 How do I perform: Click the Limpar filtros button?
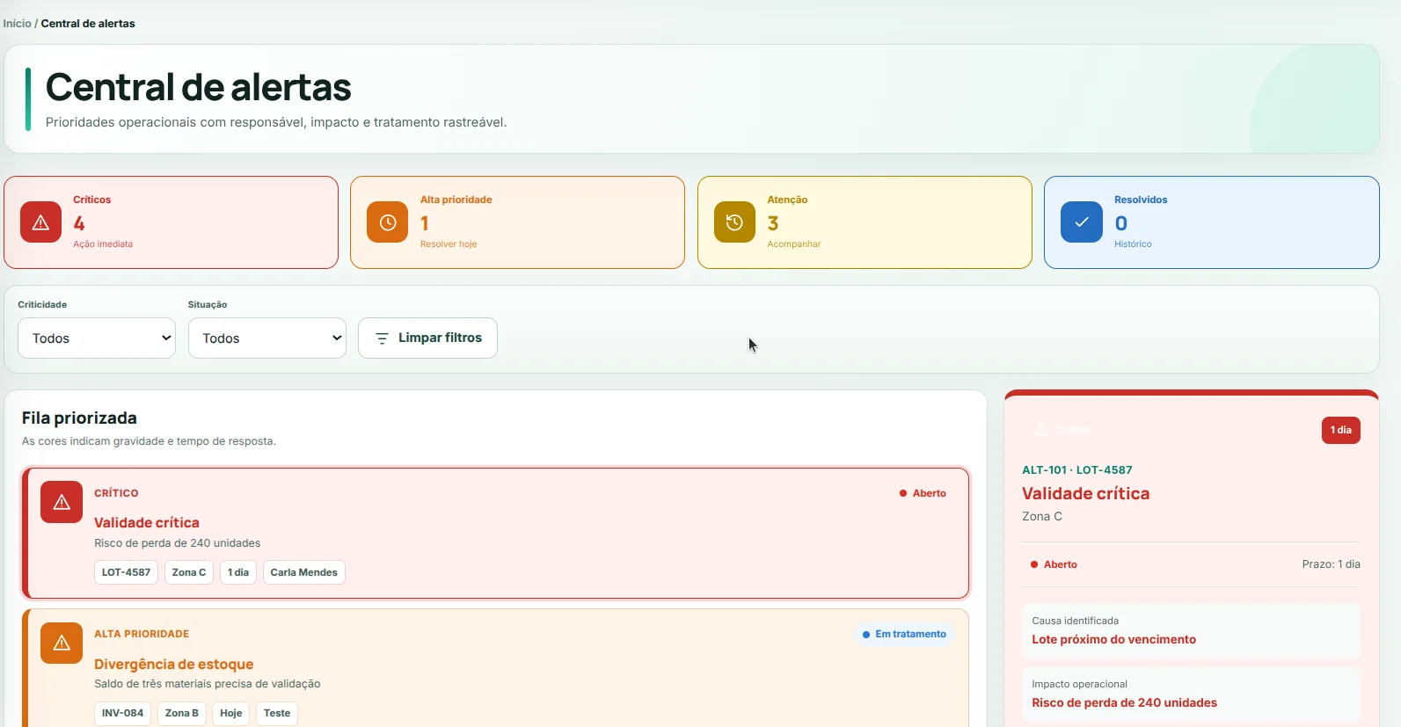pos(427,338)
